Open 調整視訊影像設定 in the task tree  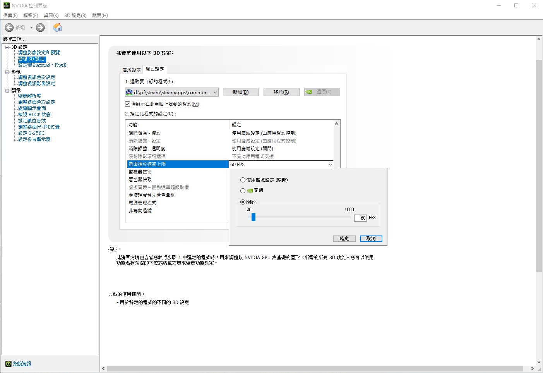[37, 84]
